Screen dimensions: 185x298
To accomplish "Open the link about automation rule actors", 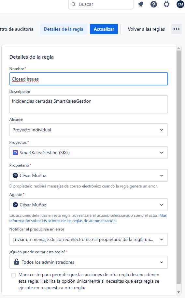I will pyautogui.click(x=88, y=218).
